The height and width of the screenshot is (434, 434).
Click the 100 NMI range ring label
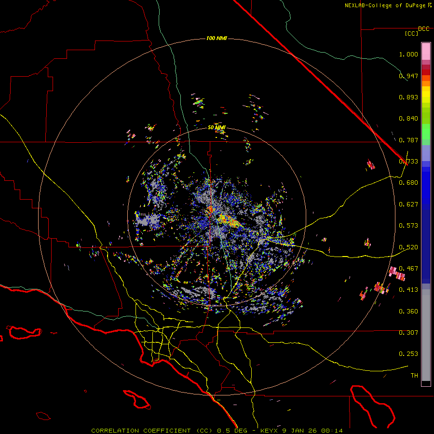(x=217, y=38)
